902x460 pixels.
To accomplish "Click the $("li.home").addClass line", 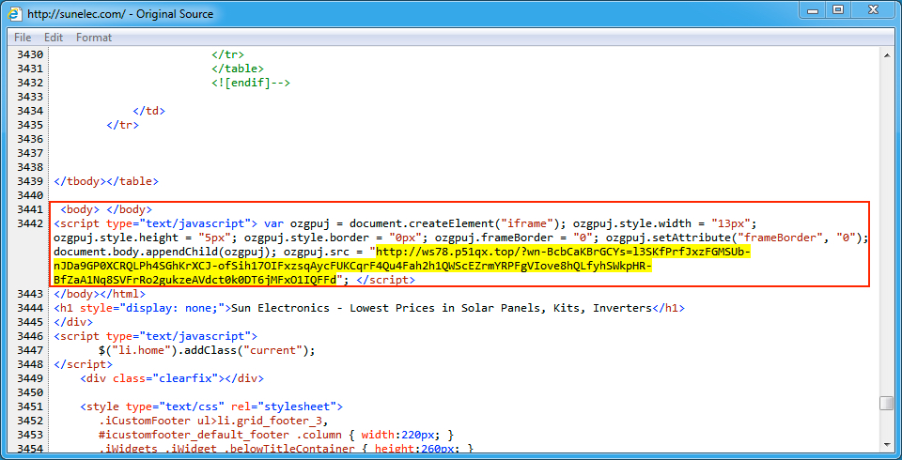I will 207,350.
